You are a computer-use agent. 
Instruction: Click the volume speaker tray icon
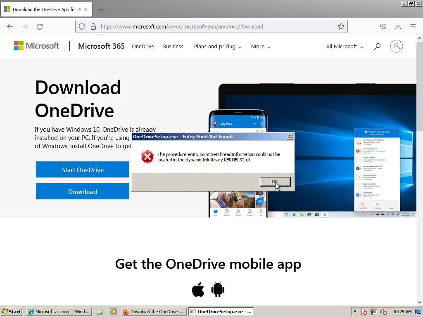point(383,312)
